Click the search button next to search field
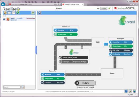Viewport: 139px width, 97px height. 23,87
